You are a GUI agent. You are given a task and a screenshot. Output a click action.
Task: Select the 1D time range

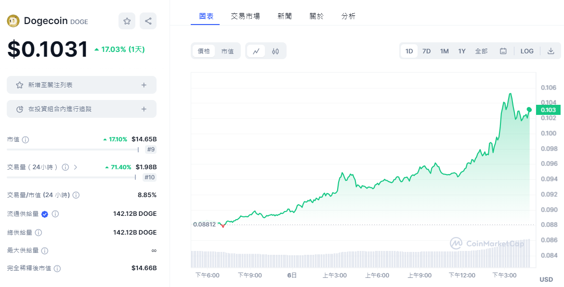point(409,51)
